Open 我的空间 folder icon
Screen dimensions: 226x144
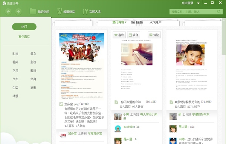pos(33,11)
